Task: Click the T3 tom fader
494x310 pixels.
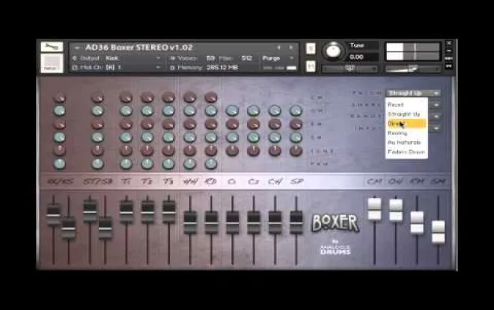Action: click(169, 212)
